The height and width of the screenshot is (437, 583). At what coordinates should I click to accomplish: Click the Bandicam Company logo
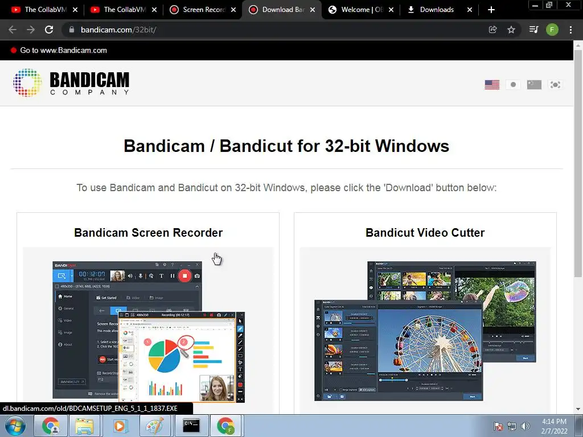click(71, 83)
